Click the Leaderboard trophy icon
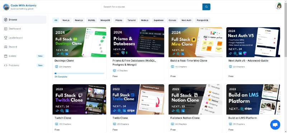 tap(6, 38)
